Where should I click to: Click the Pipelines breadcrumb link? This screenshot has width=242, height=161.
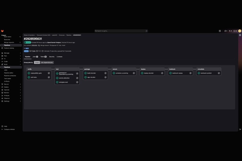69,35
